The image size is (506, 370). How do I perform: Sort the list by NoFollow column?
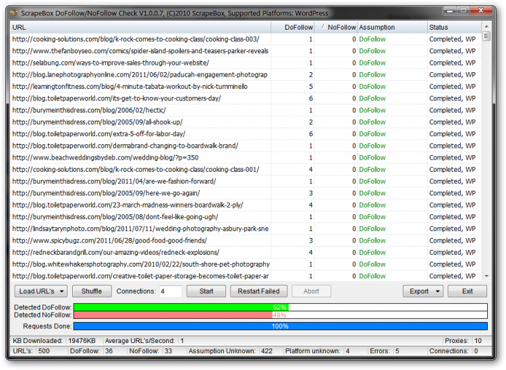click(x=337, y=27)
